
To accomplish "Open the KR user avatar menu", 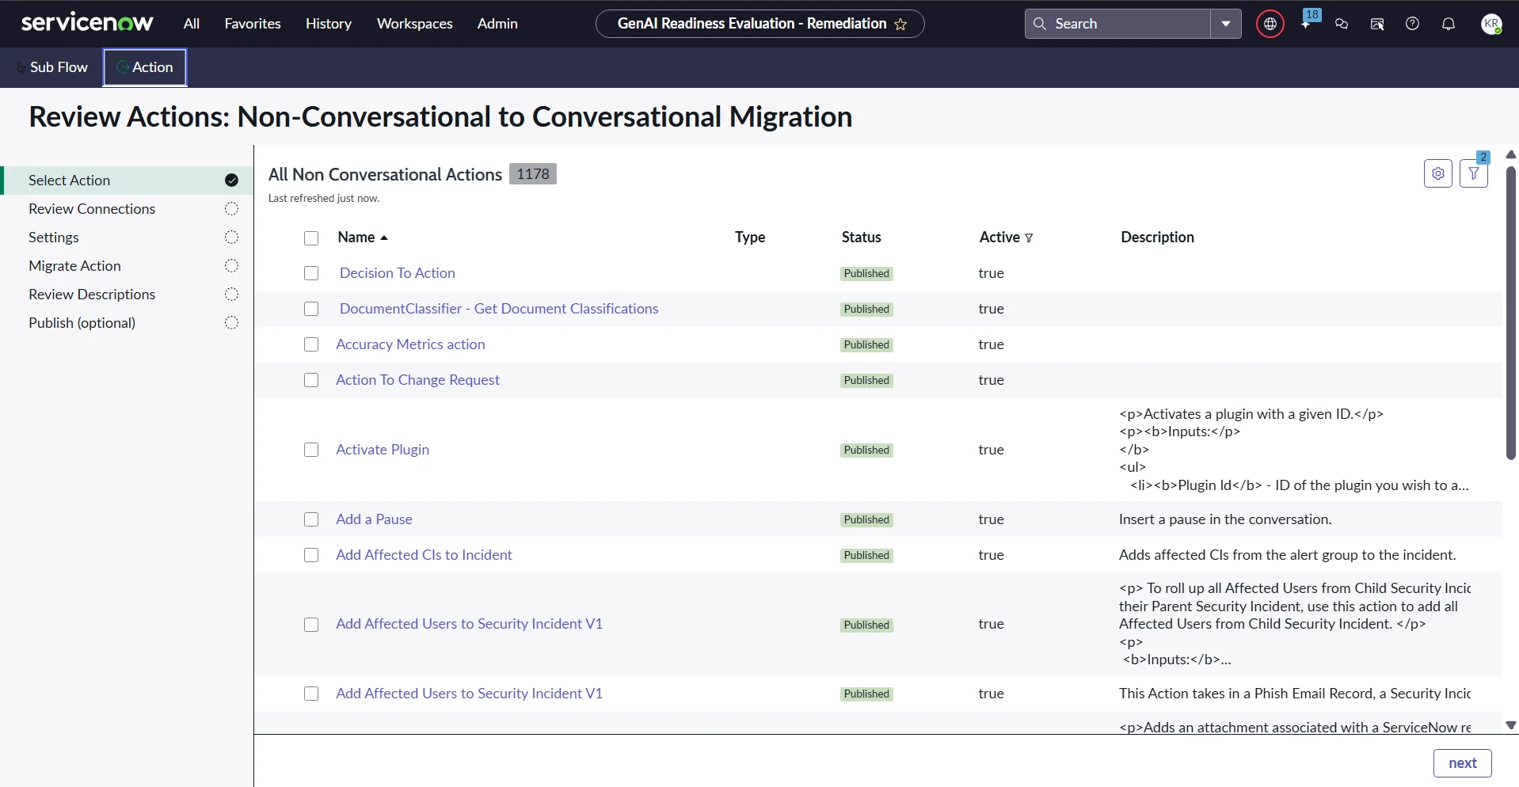I will tap(1492, 24).
